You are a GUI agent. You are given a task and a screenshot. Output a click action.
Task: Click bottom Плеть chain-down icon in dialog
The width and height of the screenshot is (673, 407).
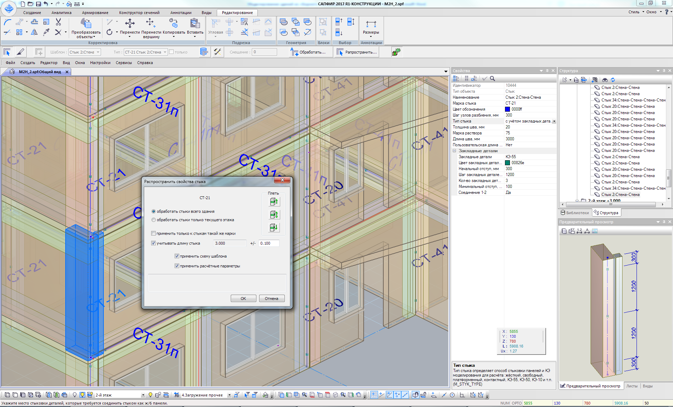[x=274, y=227]
